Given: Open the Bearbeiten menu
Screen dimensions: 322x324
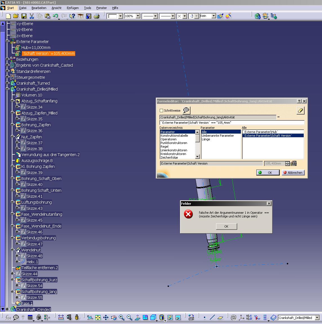Looking at the screenshot, I should 39,8.
